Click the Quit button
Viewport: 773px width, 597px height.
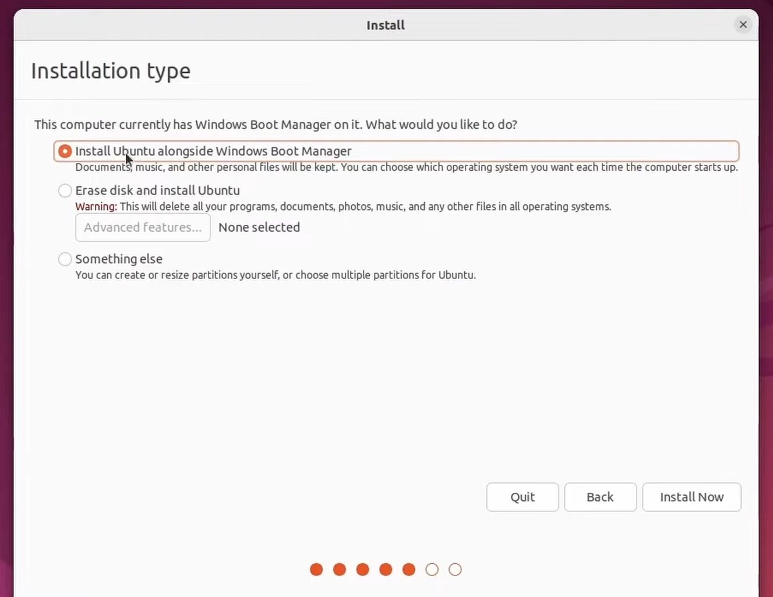point(523,497)
